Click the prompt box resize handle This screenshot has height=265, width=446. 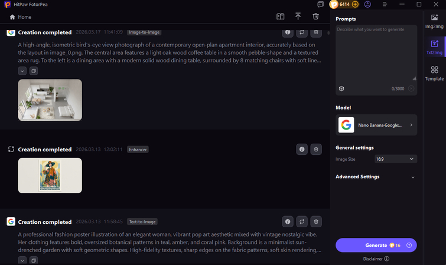coord(415,78)
